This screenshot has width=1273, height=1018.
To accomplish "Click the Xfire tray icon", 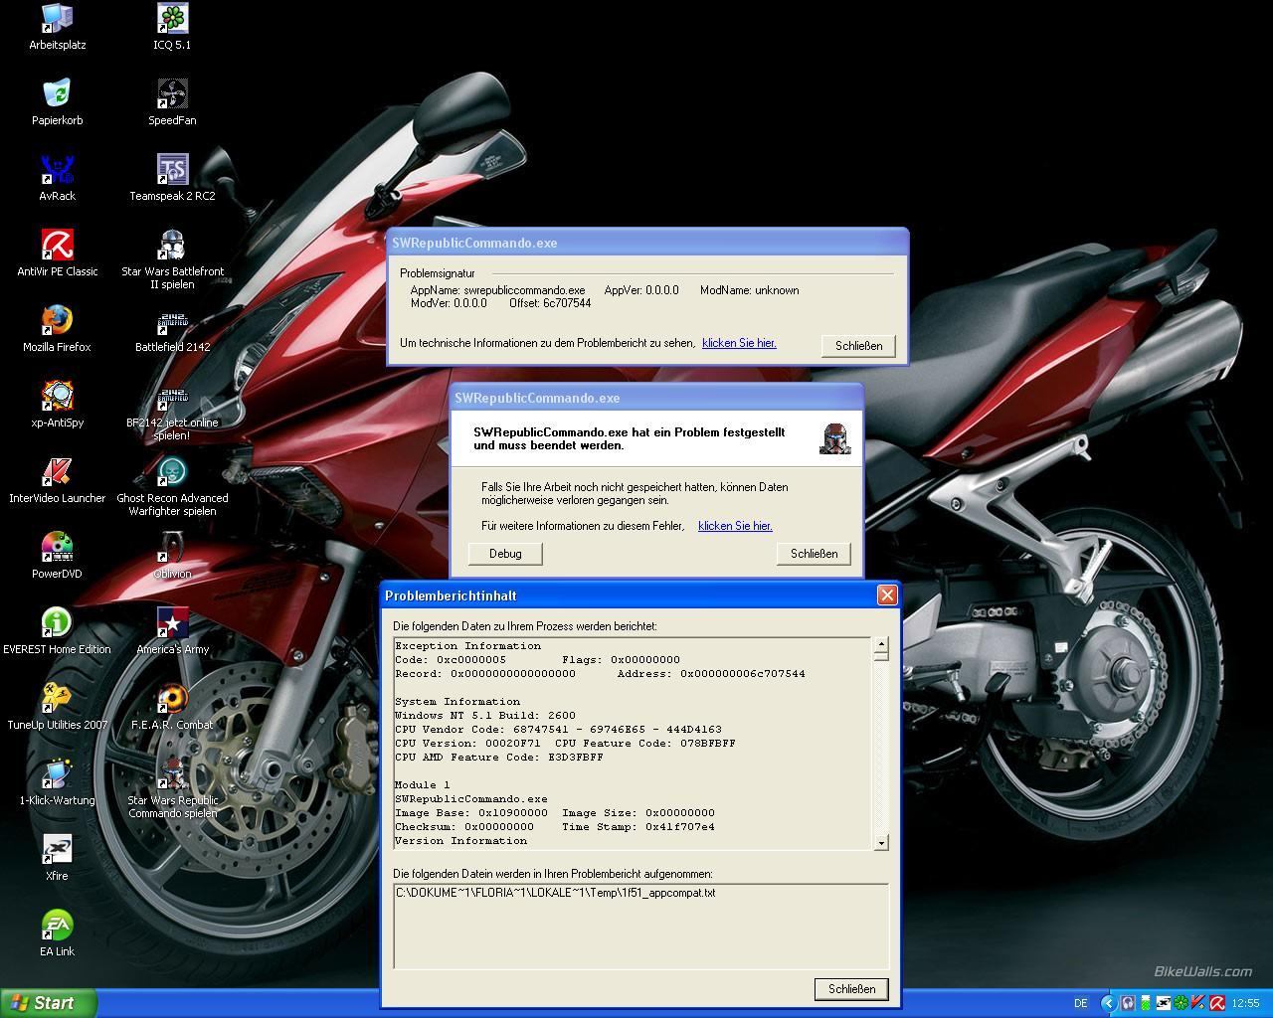I will pos(1163,1003).
